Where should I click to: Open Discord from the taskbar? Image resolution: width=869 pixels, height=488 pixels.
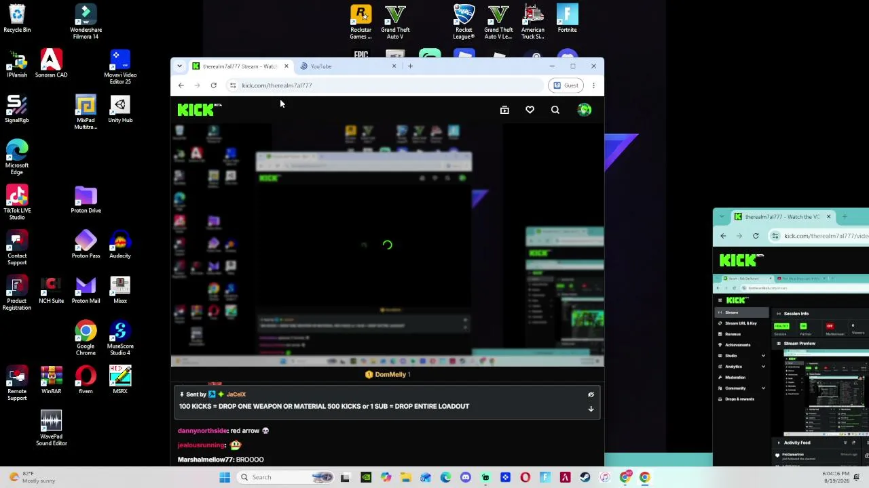465,477
